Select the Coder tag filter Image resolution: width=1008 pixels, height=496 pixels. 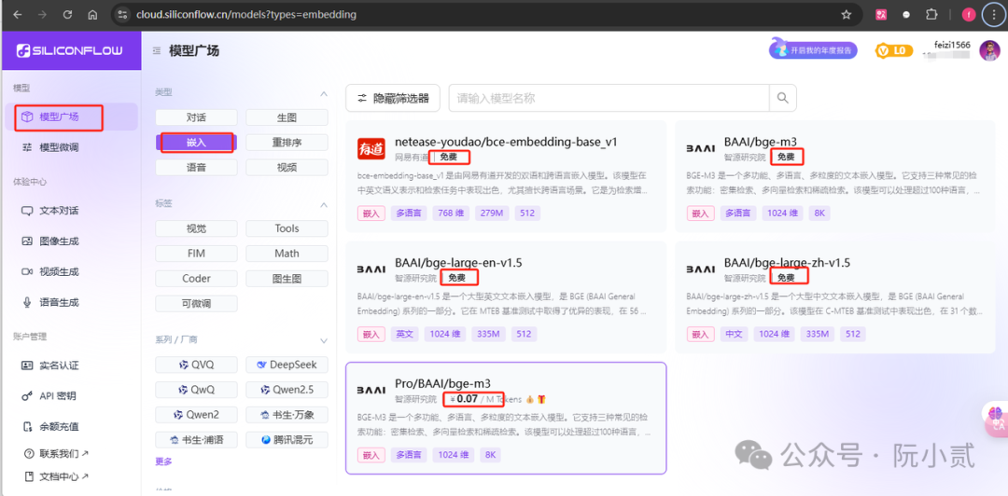tap(196, 279)
